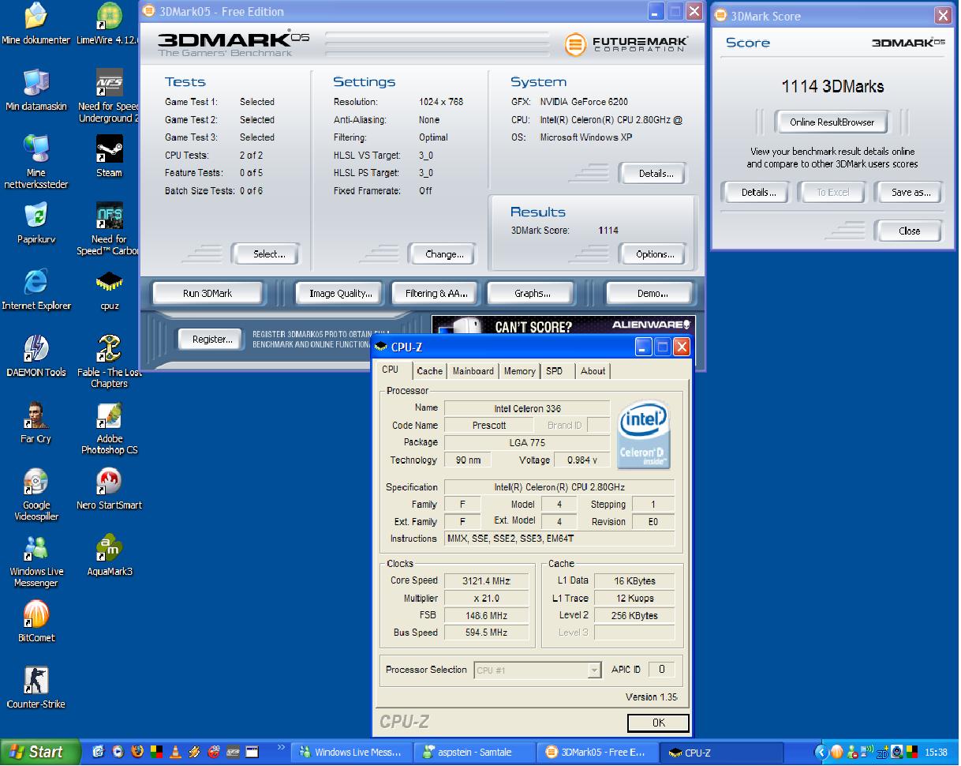The image size is (961, 766).
Task: Click the taskbar clock showing 15:38
Action: tap(937, 753)
